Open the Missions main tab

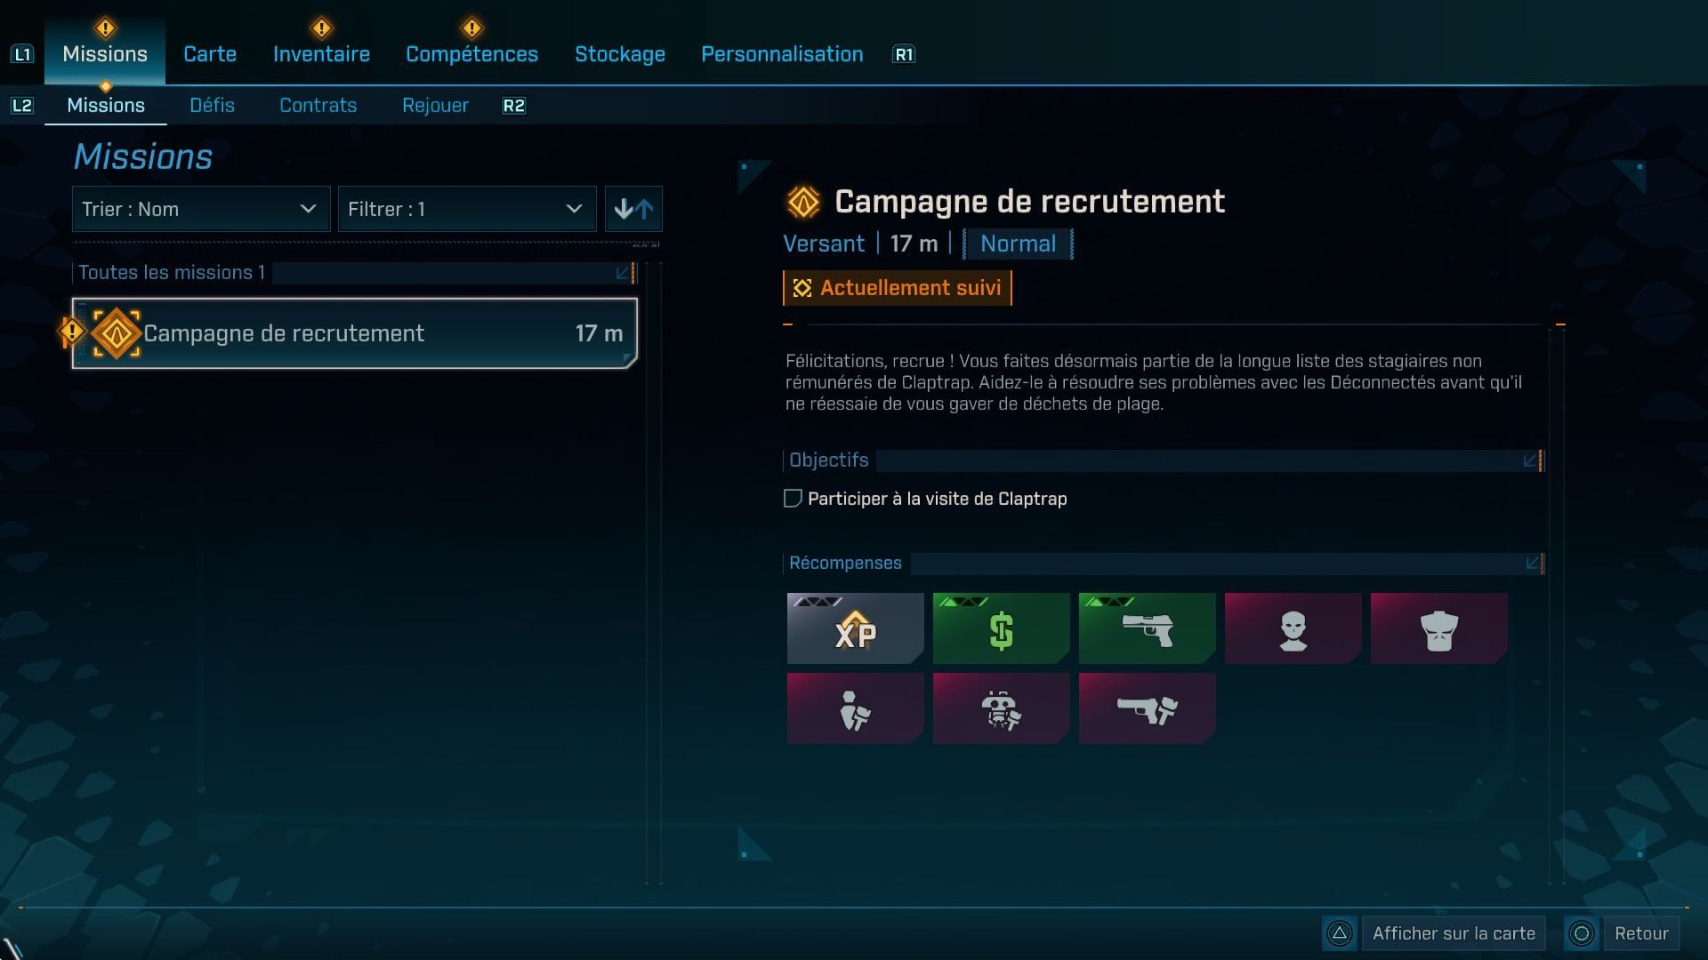click(x=105, y=54)
